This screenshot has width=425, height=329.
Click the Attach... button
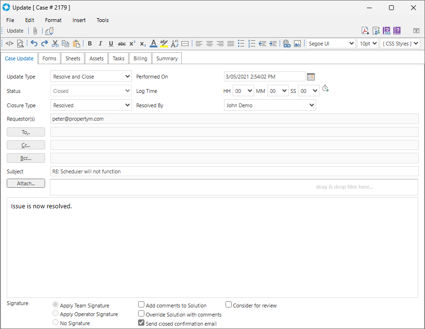(26, 183)
